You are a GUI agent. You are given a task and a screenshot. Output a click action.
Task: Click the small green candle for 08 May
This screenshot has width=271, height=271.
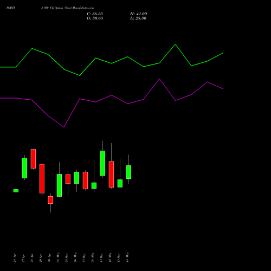[94, 185]
